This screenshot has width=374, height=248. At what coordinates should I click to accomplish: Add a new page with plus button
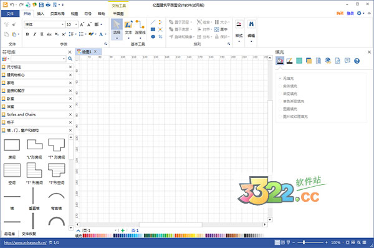coord(123,231)
